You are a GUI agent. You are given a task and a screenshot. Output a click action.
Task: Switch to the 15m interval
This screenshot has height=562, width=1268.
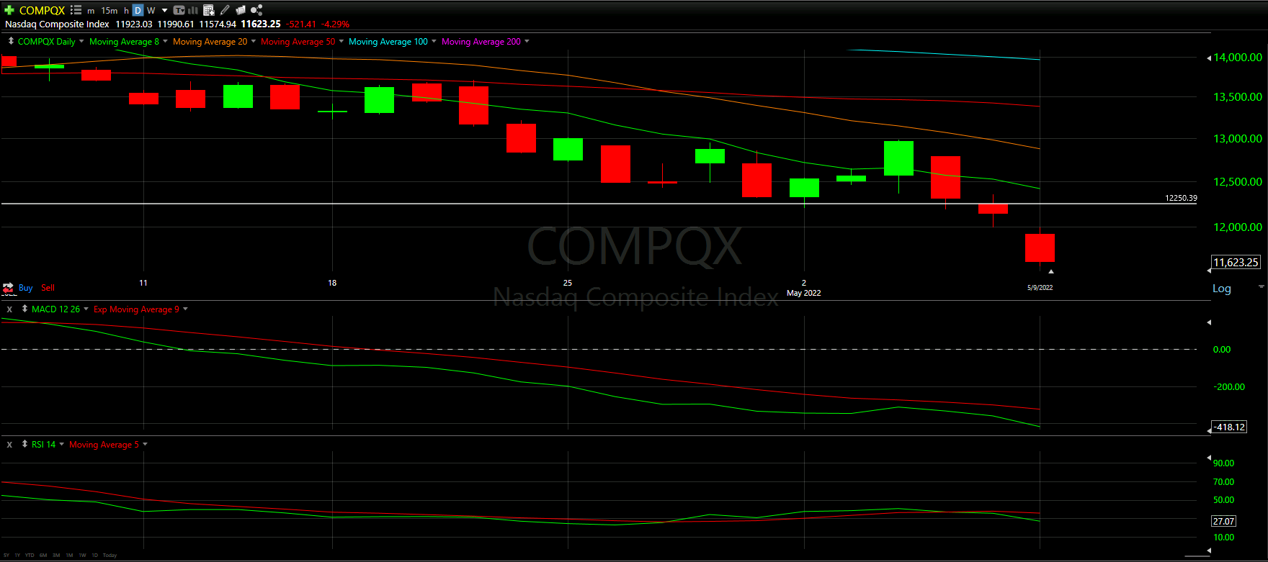110,11
